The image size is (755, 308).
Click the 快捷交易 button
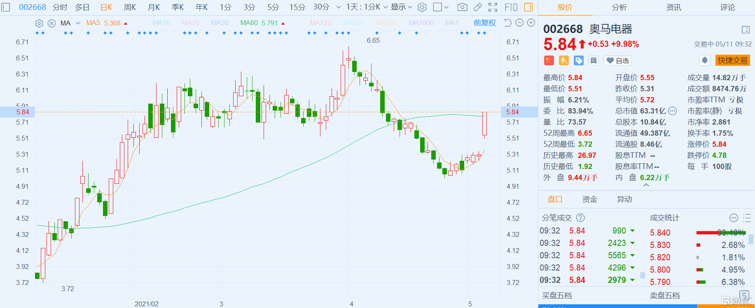click(732, 60)
